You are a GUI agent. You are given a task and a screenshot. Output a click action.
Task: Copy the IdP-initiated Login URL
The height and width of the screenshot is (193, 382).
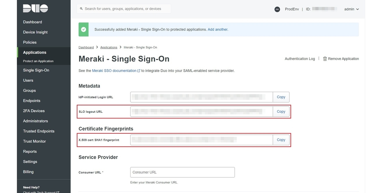(x=281, y=97)
